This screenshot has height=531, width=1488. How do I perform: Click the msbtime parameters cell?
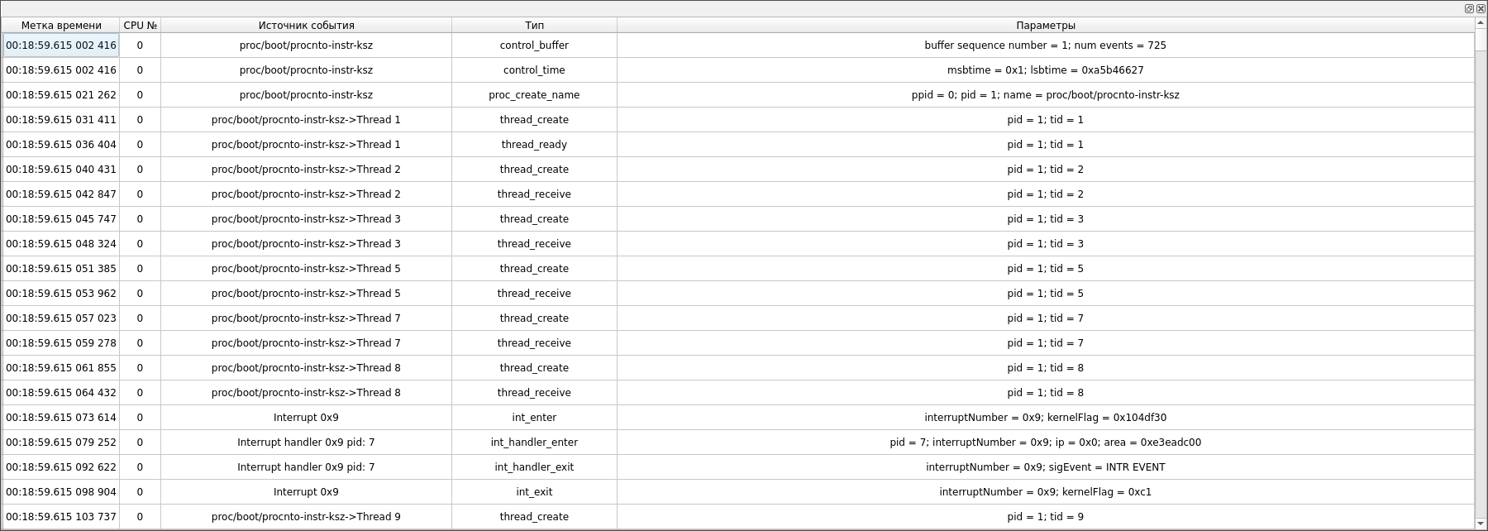click(x=1045, y=70)
